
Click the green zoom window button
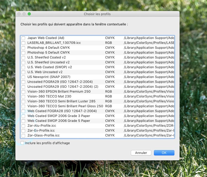[29, 14]
